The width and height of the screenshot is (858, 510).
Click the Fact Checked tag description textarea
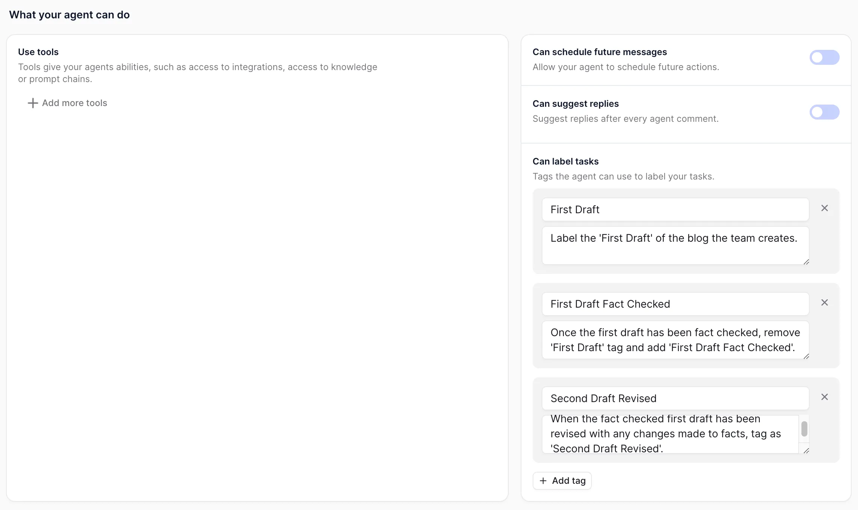(675, 340)
